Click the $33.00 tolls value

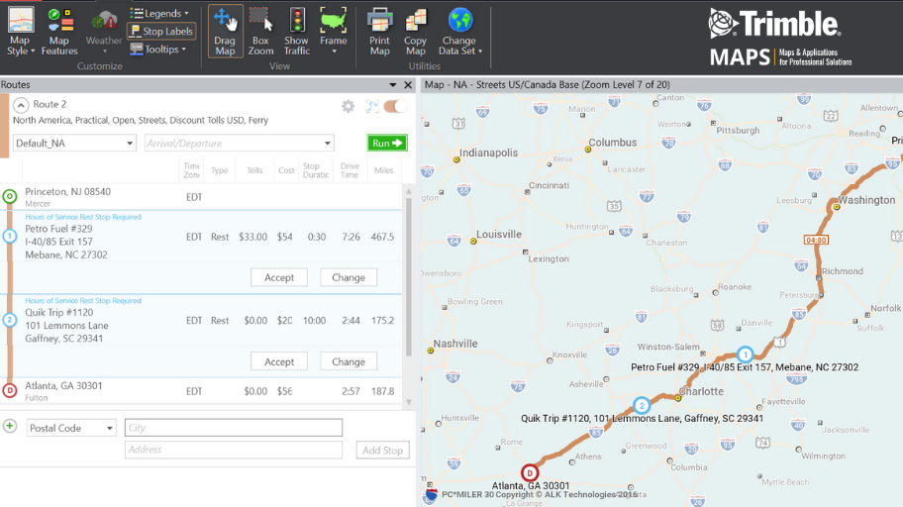tap(252, 237)
